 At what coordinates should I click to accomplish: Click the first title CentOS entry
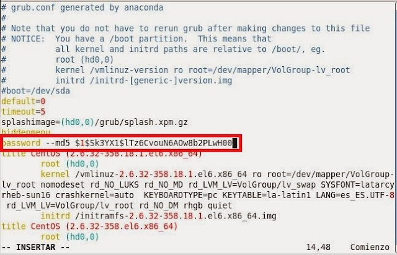(x=102, y=153)
